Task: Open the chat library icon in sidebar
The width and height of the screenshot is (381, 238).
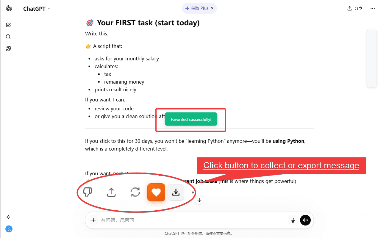Action: (8, 48)
